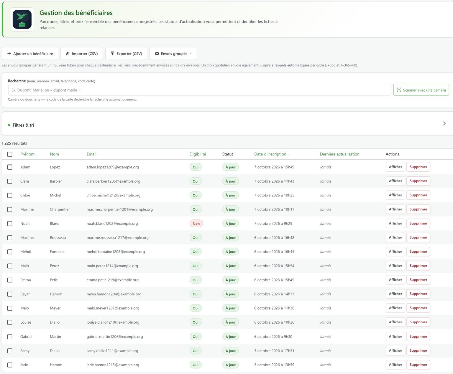This screenshot has width=453, height=374.
Task: Delete Chloé Michel using Supprimer
Action: coord(418,195)
